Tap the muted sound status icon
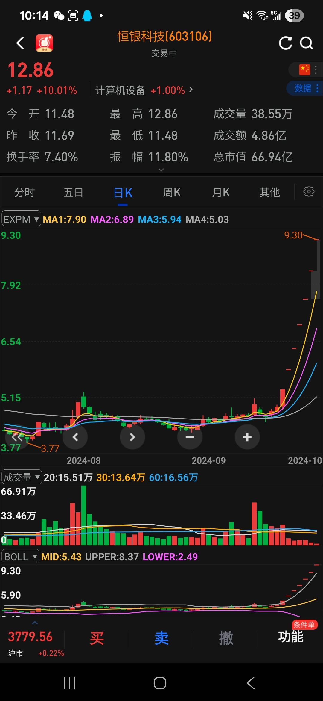 coord(248,16)
